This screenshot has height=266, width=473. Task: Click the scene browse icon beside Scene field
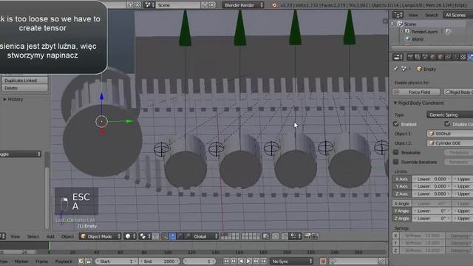(149, 5)
